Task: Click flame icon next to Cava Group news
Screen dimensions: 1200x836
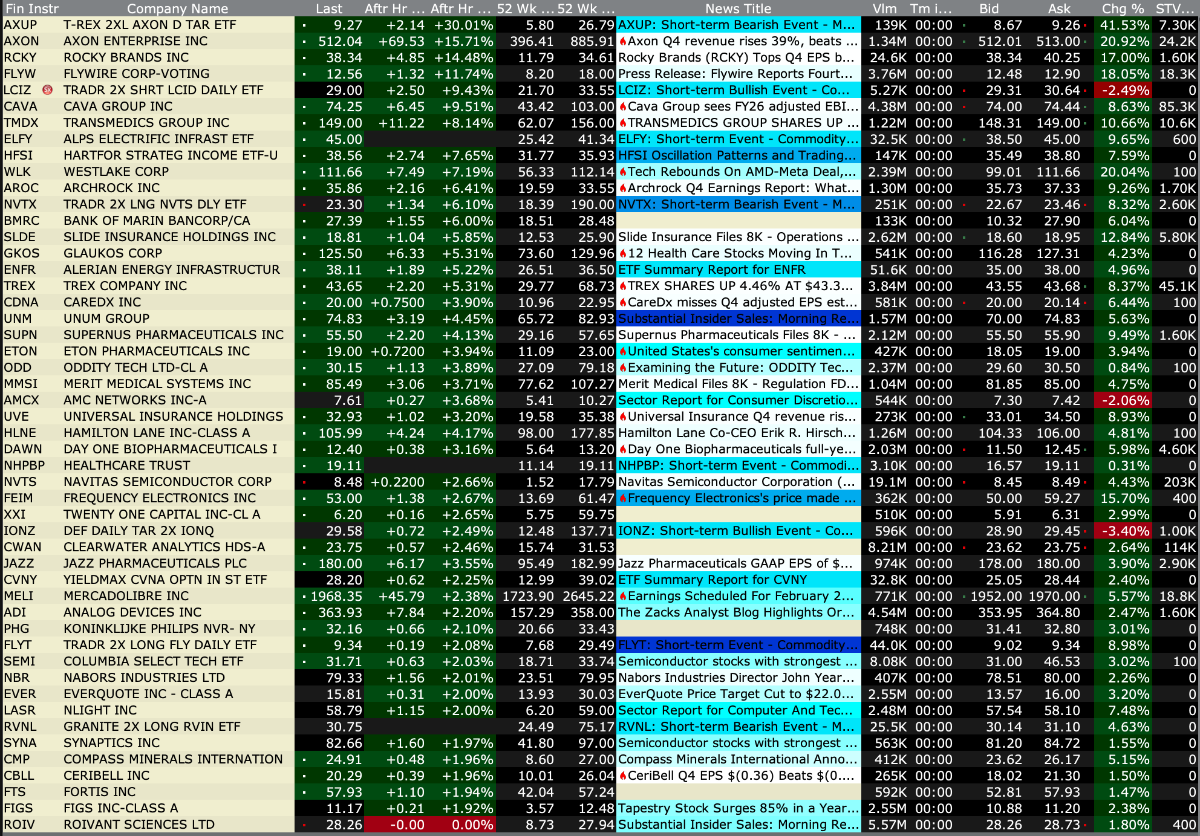Action: click(622, 106)
